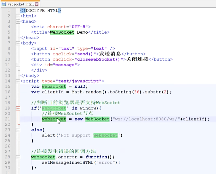Select the websocket.html tab

pyautogui.click(x=20, y=4)
